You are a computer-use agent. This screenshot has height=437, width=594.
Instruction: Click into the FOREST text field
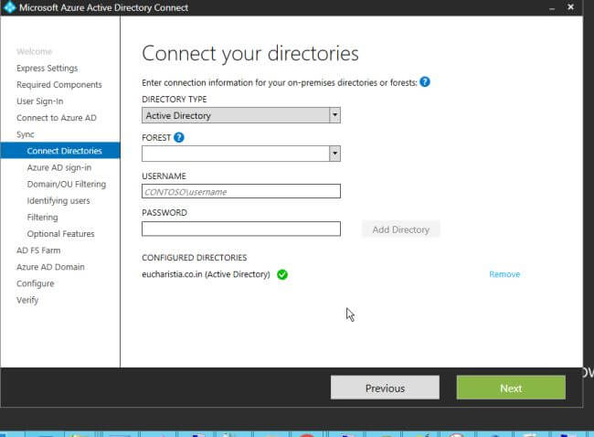pos(236,154)
